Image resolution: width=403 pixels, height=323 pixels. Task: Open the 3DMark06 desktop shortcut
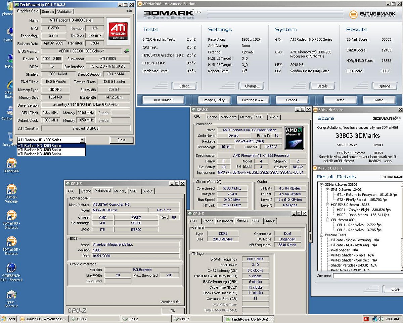[11, 166]
